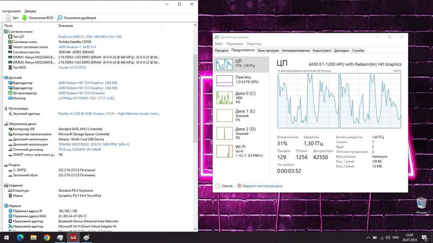Screen dimensions: 433x243
Task: Collapse Task Manager with Стисло button
Action: coord(224,186)
